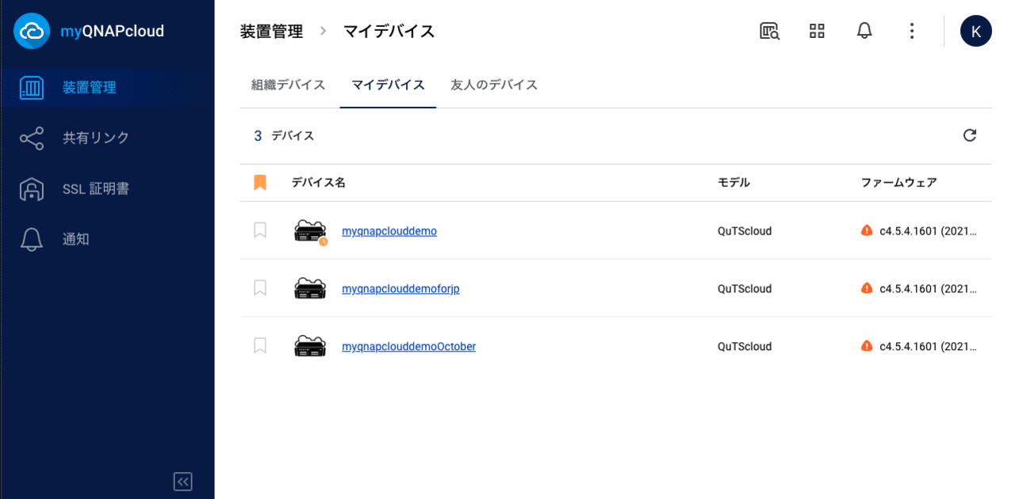
Task: Open the three-dot overflow menu in the header
Action: coord(912,31)
